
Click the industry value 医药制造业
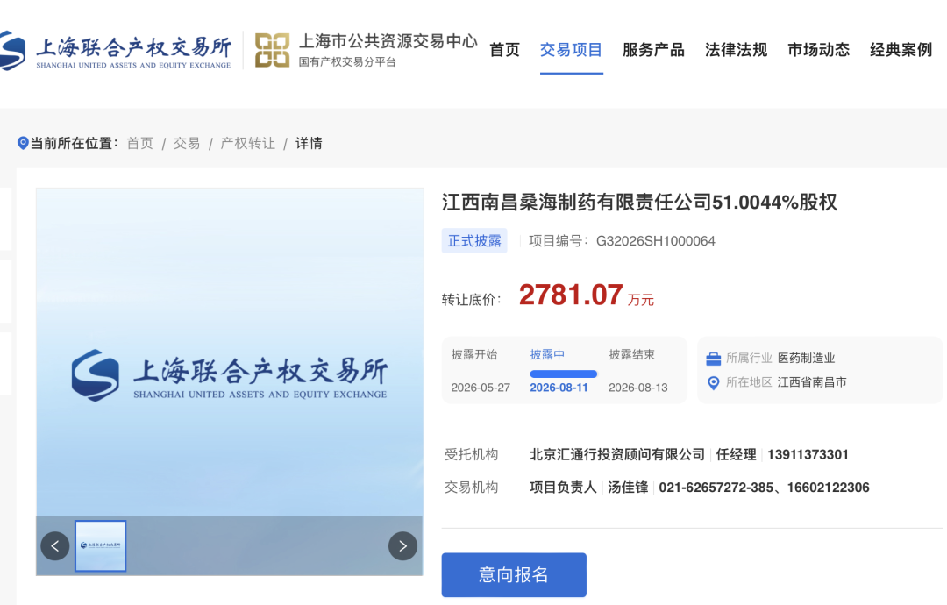pyautogui.click(x=807, y=358)
